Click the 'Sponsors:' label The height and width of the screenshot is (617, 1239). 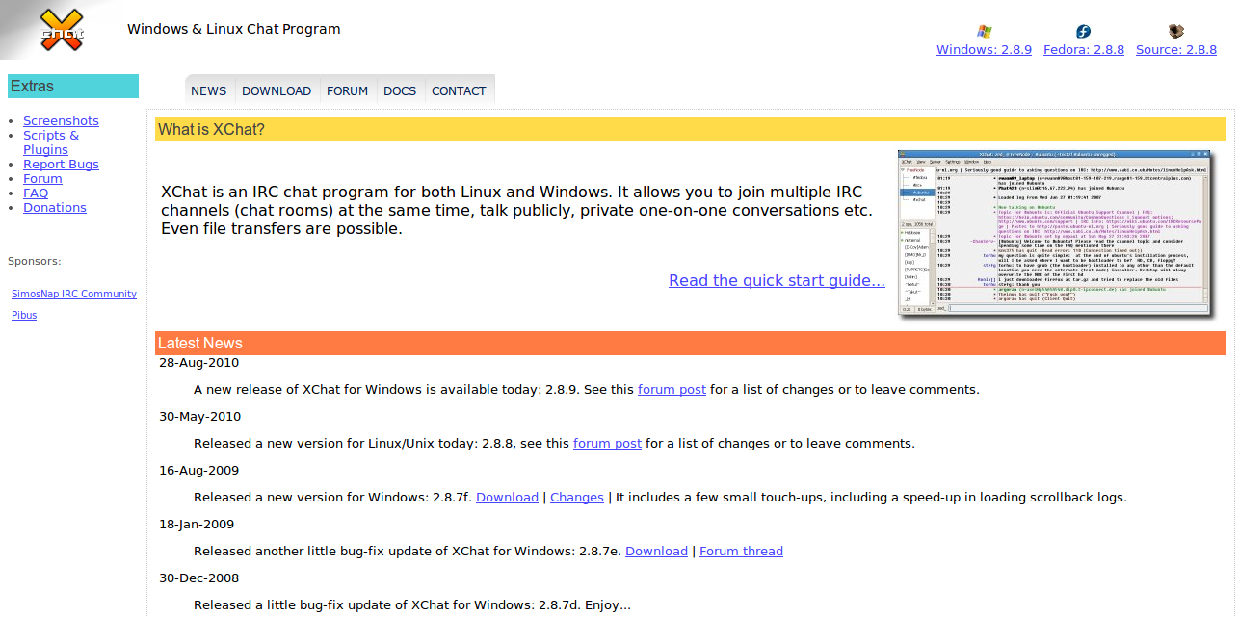[x=34, y=261]
